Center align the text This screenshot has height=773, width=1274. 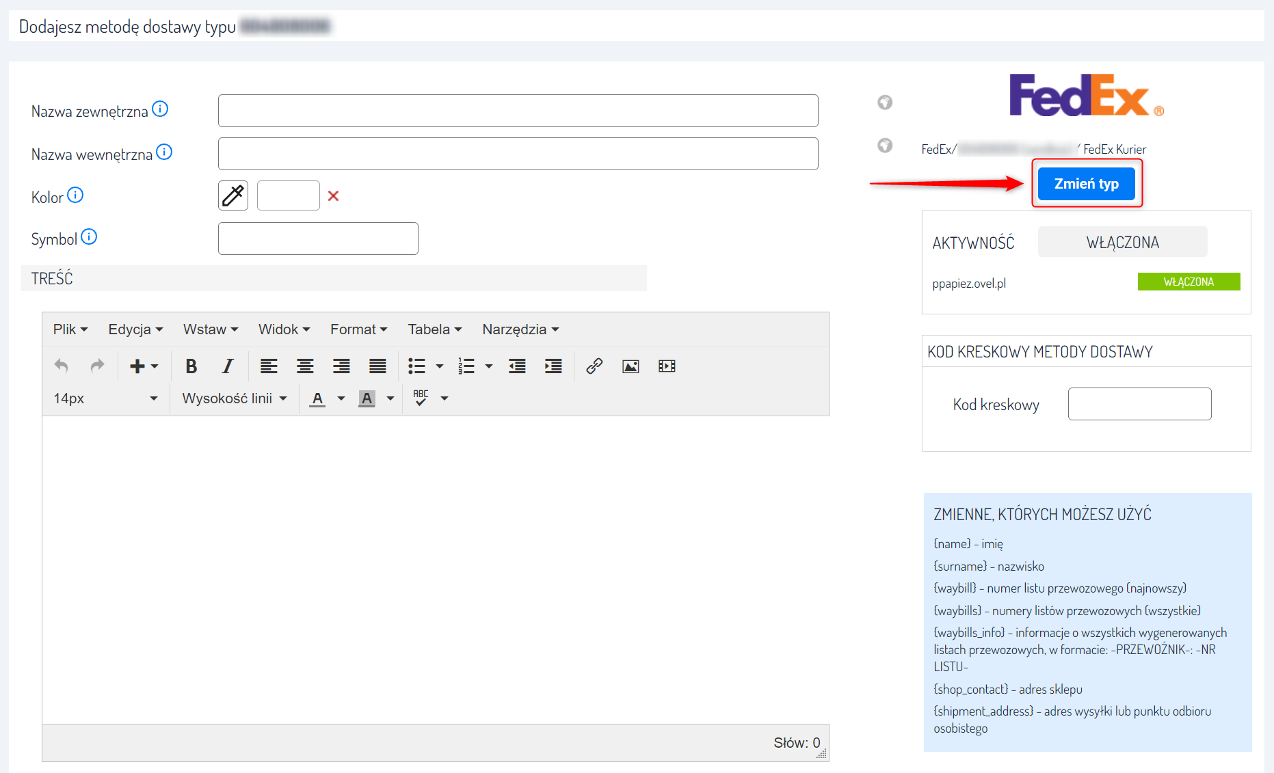pos(305,366)
